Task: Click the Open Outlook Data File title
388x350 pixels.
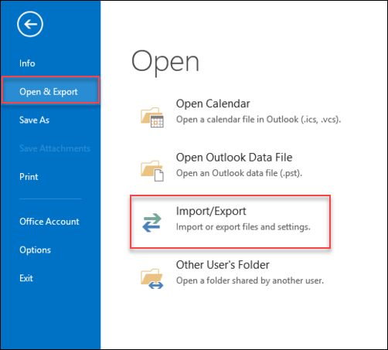Action: point(234,158)
